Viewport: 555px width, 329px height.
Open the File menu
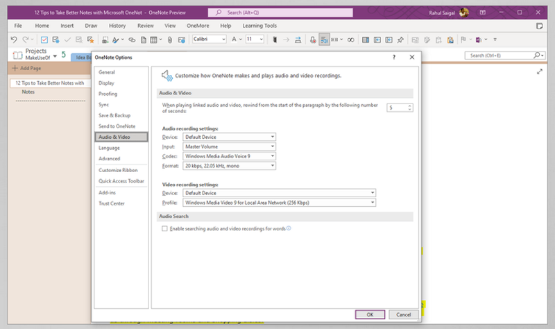18,26
